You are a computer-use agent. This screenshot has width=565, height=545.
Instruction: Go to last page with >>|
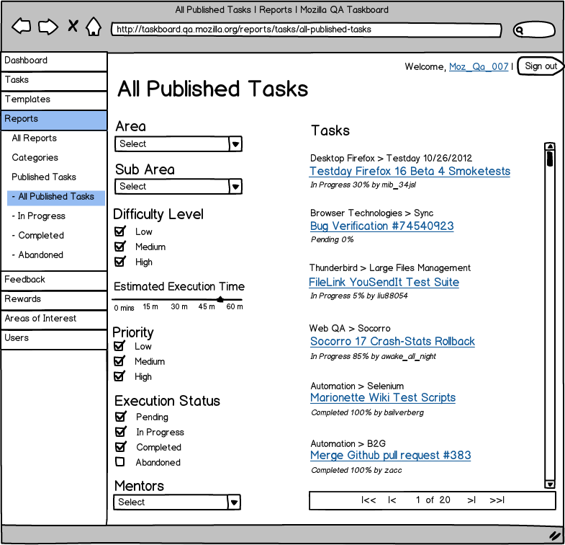point(497,500)
